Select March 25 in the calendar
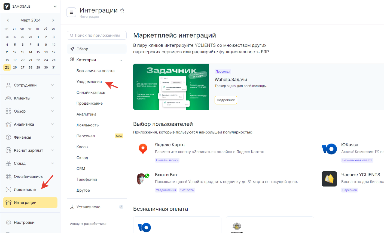The image size is (384, 233). 7,67
